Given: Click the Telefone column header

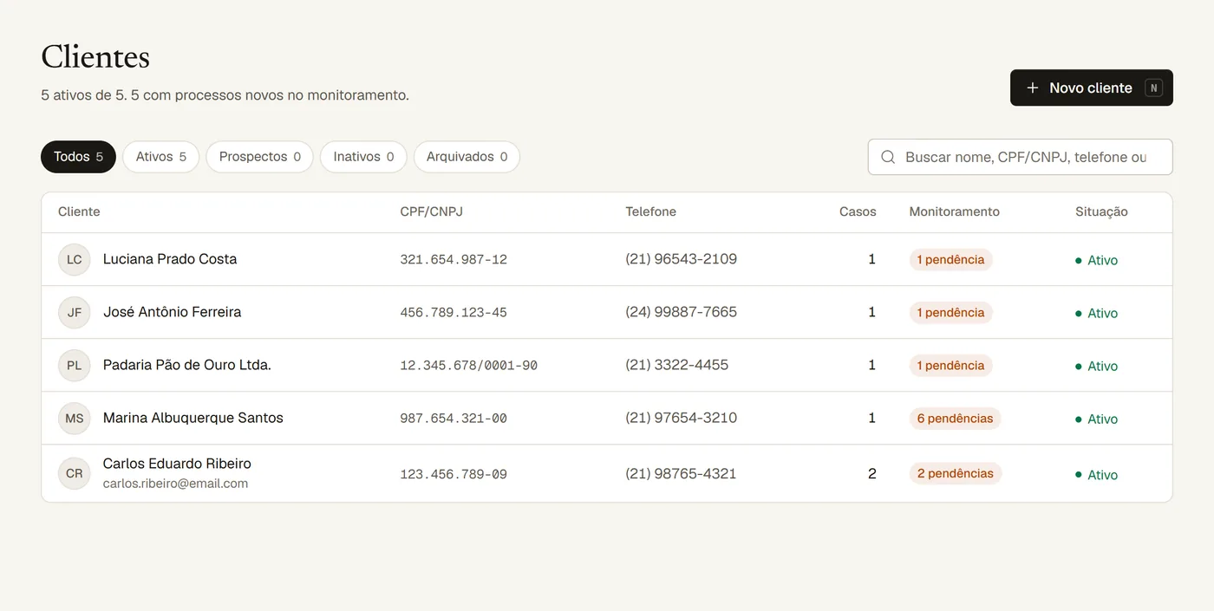Looking at the screenshot, I should 650,211.
